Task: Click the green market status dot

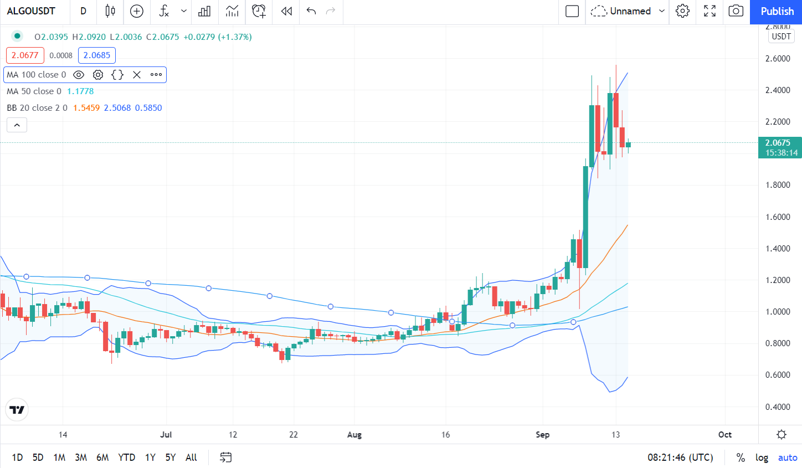Action: [17, 36]
